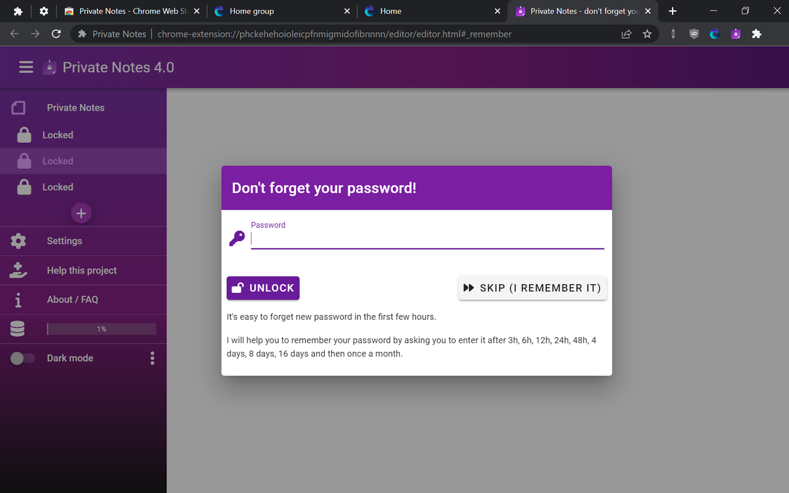Click the text about forgetting new password
Screen dimensions: 789x493
tap(332, 317)
